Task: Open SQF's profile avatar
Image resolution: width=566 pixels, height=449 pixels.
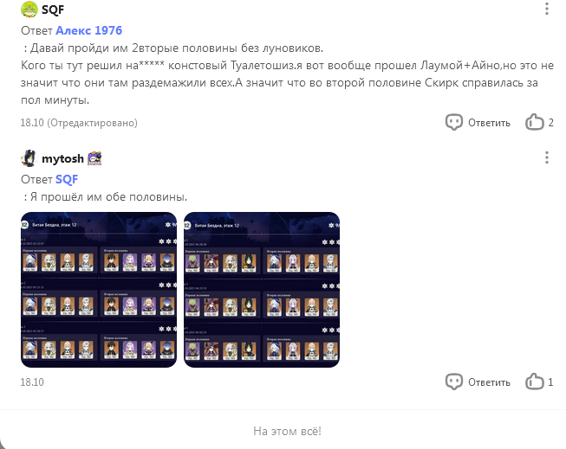Action: pos(29,10)
